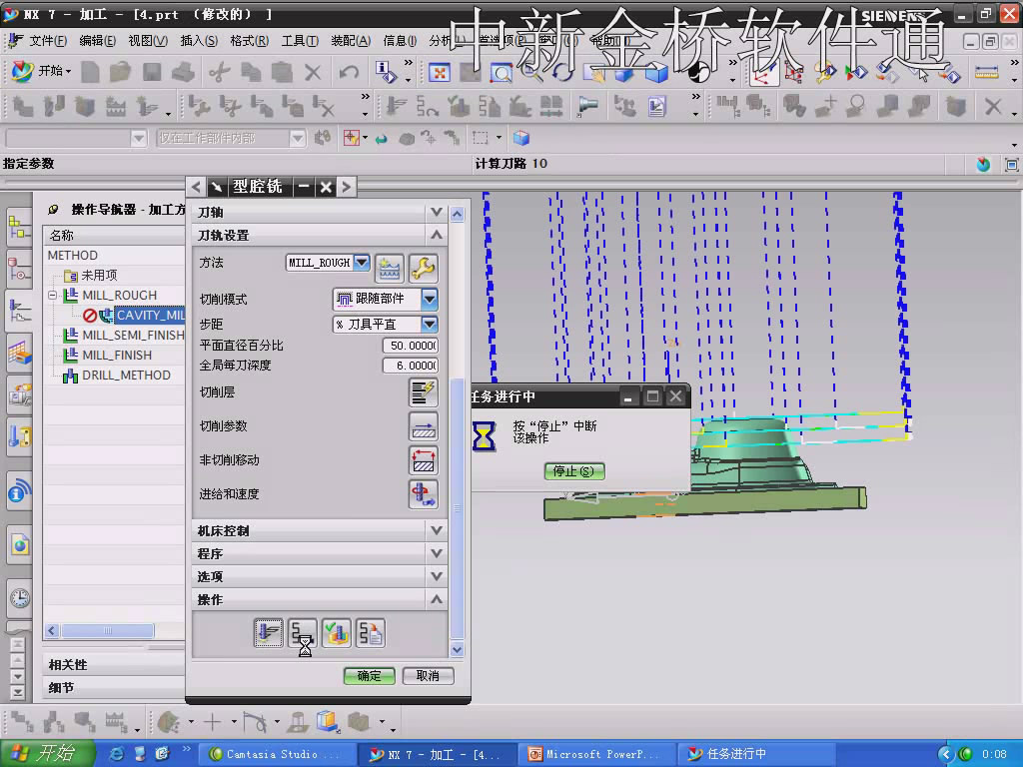Open the 开始 Start dropdown in the NX toolbar

[x=42, y=71]
